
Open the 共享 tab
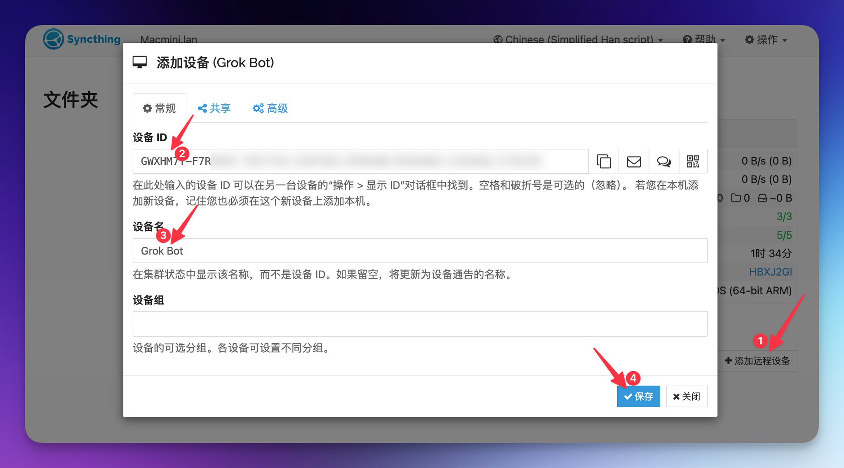tap(214, 108)
